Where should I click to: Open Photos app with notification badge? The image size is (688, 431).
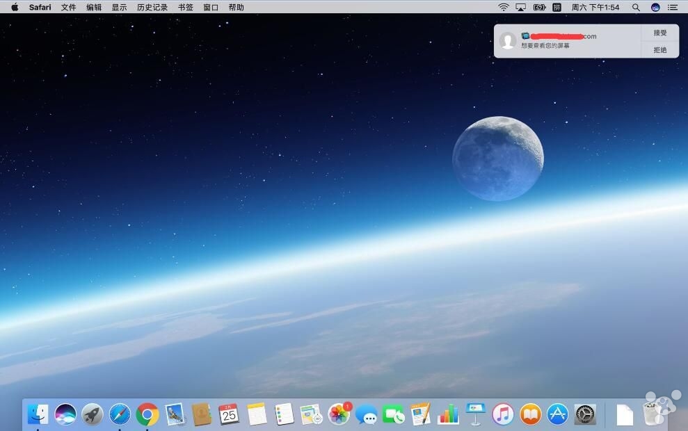pos(339,414)
